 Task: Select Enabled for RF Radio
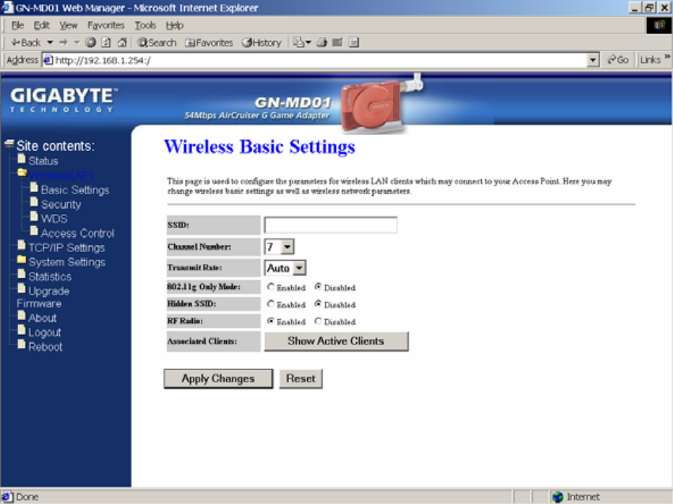pos(270,321)
